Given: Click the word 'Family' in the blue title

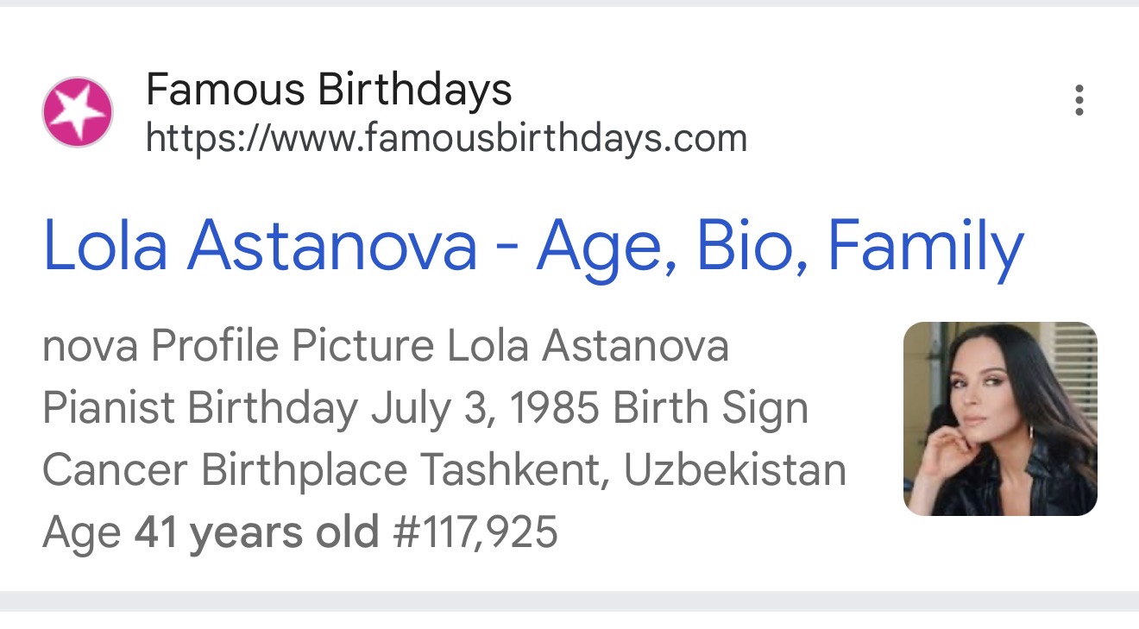Looking at the screenshot, I should tap(926, 247).
